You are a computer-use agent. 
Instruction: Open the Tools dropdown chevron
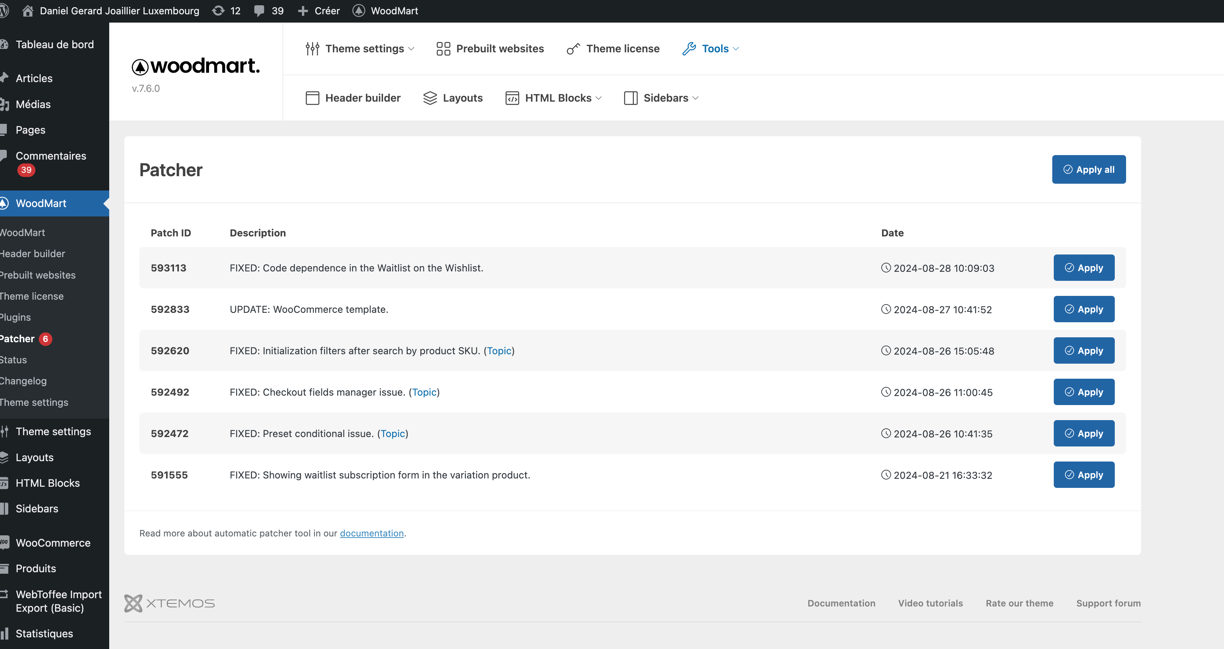[x=736, y=49]
